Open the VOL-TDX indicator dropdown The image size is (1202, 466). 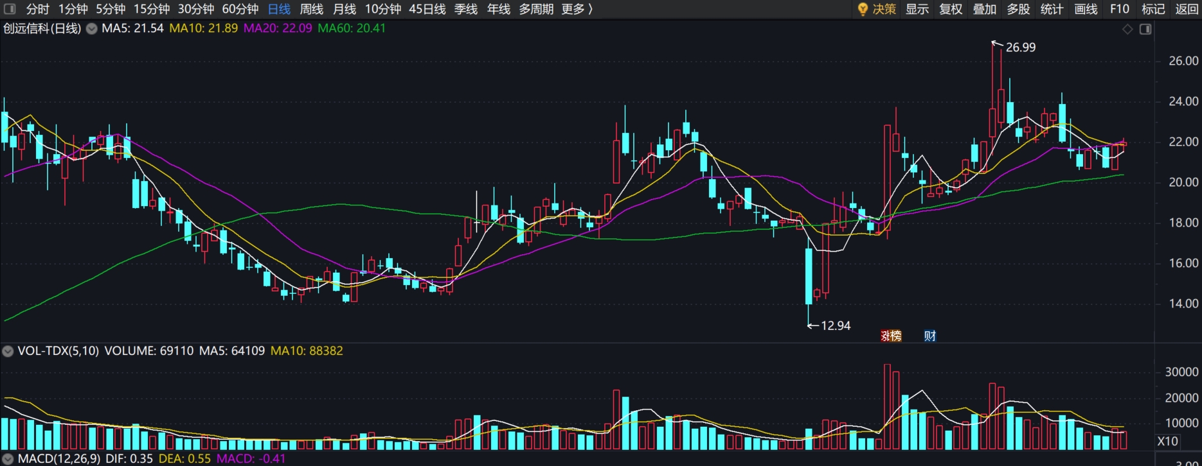point(8,351)
